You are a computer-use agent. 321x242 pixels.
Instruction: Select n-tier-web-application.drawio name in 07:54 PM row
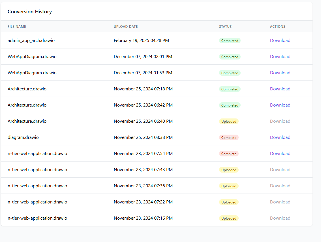(37, 154)
